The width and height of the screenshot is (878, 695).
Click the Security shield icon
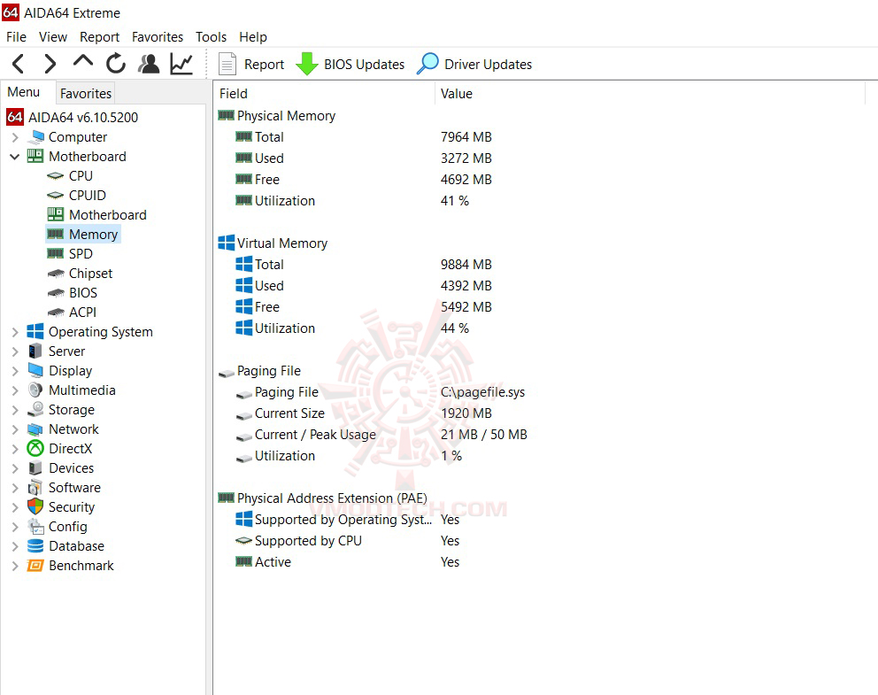pos(35,506)
